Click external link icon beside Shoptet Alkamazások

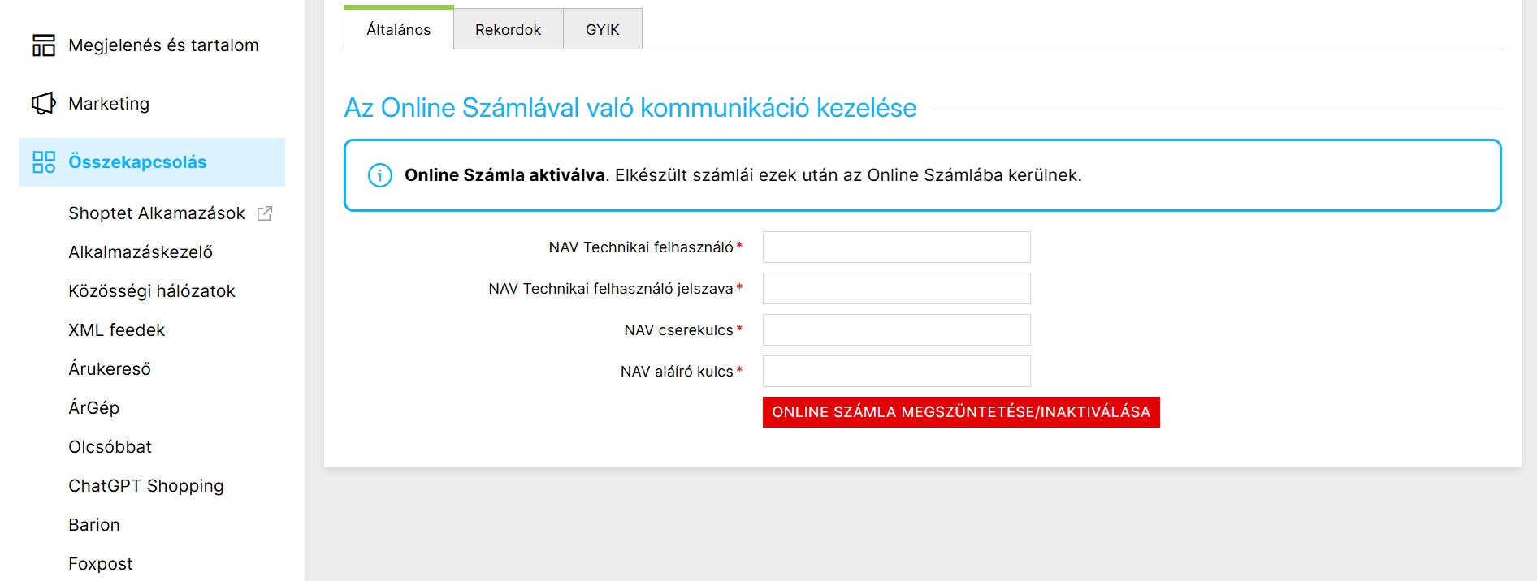click(x=265, y=213)
